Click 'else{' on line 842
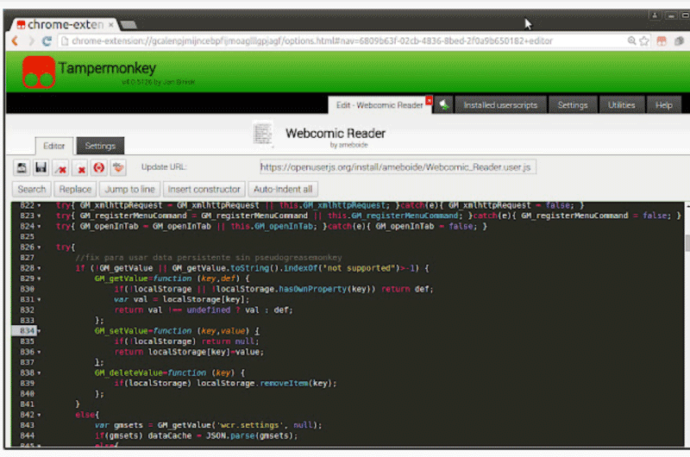The image size is (690, 457). [87, 415]
